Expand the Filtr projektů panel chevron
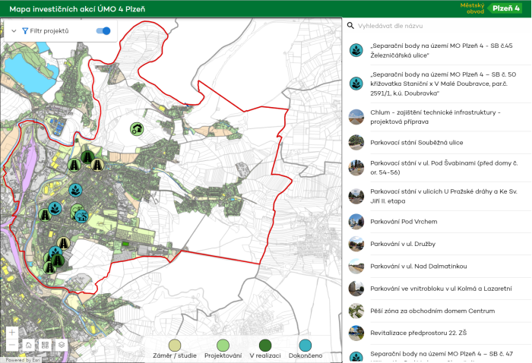Viewport: 532px width, 363px height. coord(14,31)
